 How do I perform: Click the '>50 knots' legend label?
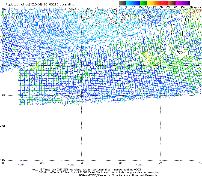194,7
